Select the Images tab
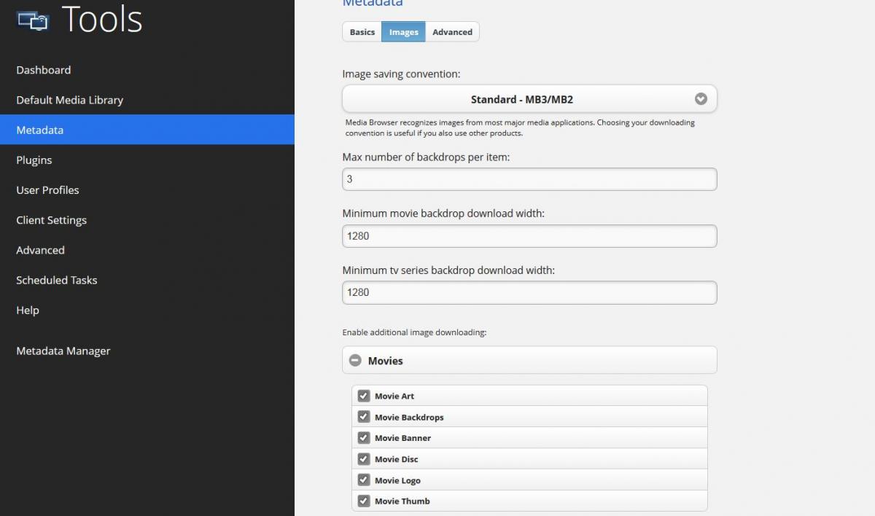The width and height of the screenshot is (875, 516). (x=403, y=32)
